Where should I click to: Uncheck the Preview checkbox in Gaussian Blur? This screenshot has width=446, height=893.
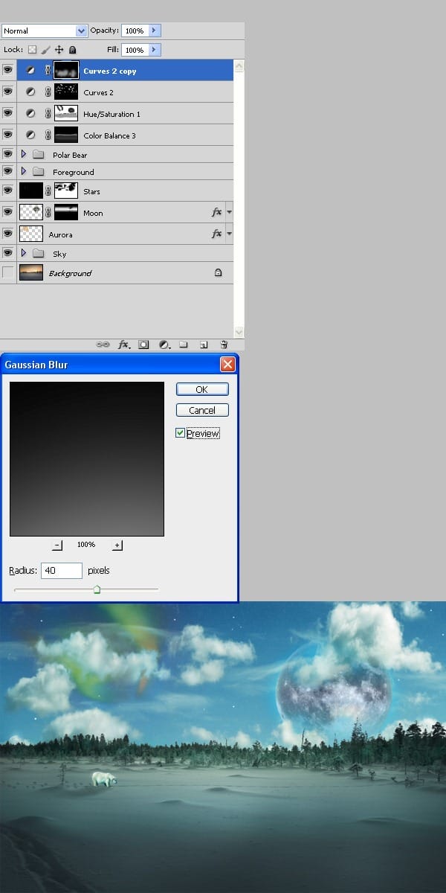pos(181,433)
